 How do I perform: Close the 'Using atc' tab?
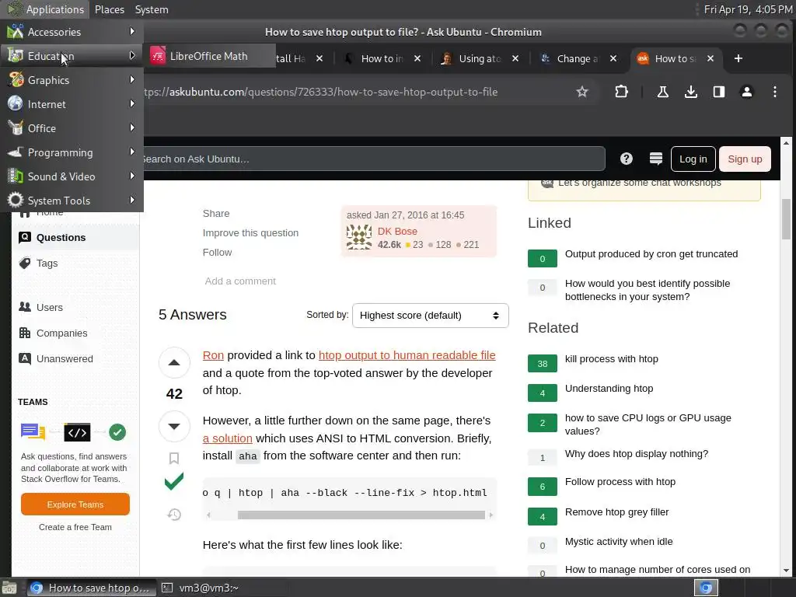tap(515, 58)
